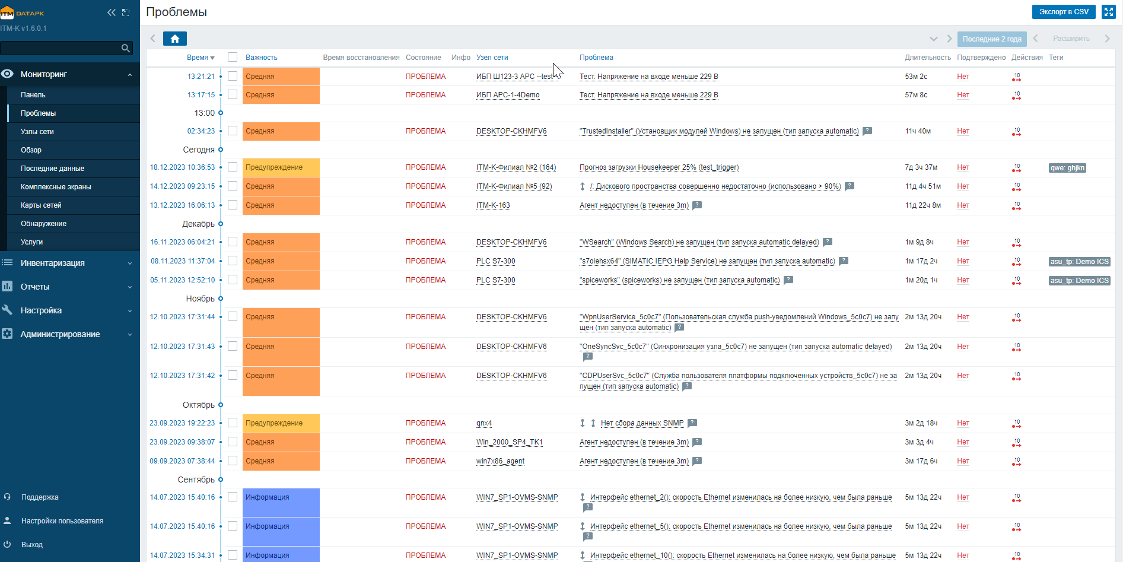Open the Последние 2 года time range tab

point(992,39)
